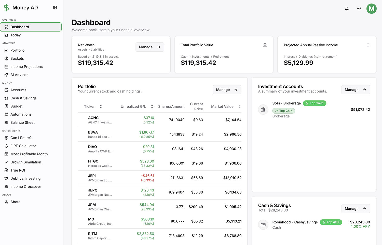
Task: Select the FIRE Calculator experiment icon
Action: tap(6, 146)
